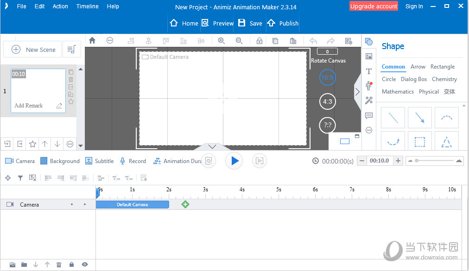Click the Publish button
469x271 pixels.
pos(283,23)
